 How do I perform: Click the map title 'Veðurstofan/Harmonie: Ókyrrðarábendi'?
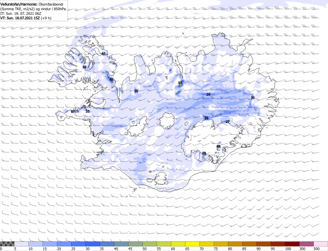tap(32, 4)
